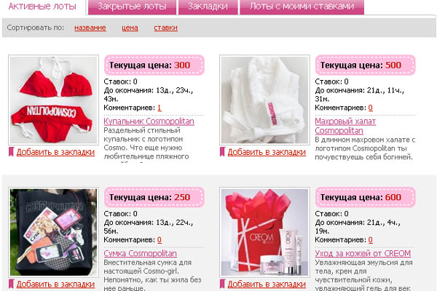Open the white bathrobe photo
The width and height of the screenshot is (437, 291).
pyautogui.click(x=264, y=100)
